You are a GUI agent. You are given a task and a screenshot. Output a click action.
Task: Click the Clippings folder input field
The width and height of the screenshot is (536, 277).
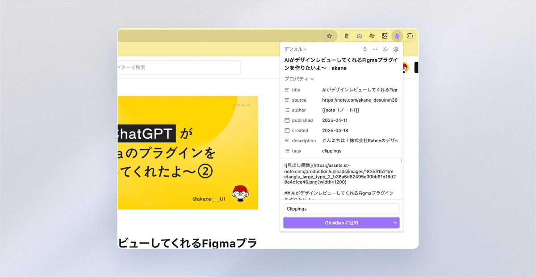tap(341, 208)
